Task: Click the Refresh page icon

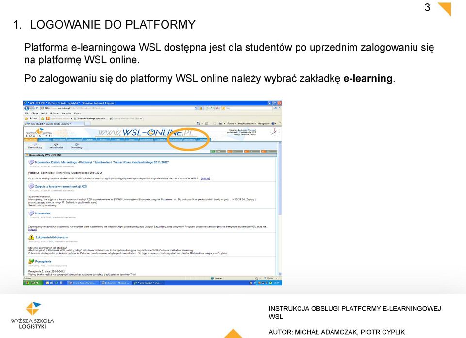Action: pyautogui.click(x=212, y=108)
